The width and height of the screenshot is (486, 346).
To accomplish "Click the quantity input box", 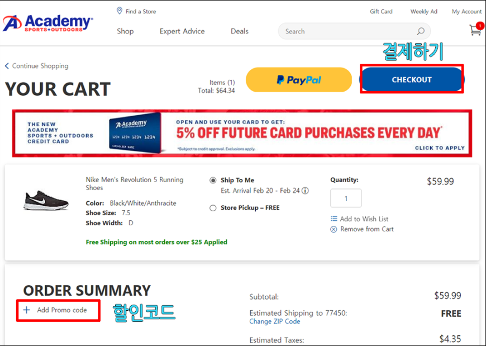I will tap(346, 198).
